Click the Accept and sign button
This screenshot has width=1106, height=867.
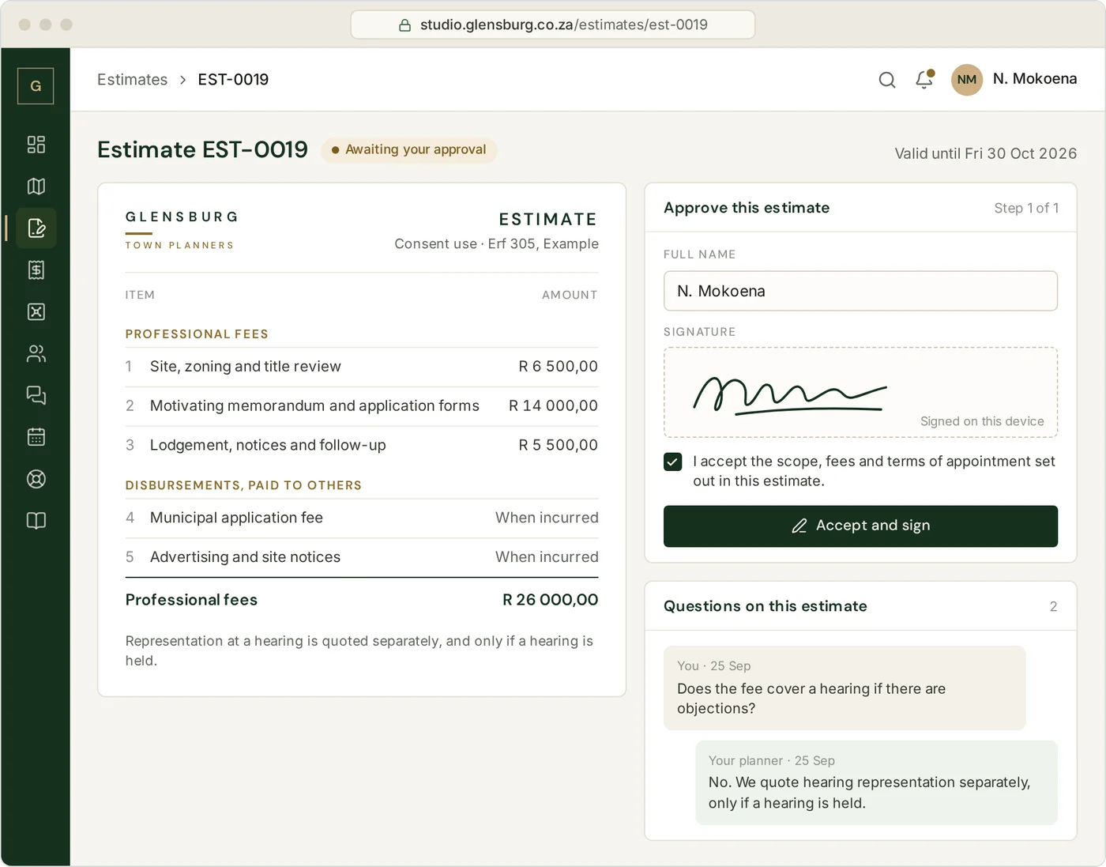pyautogui.click(x=860, y=526)
